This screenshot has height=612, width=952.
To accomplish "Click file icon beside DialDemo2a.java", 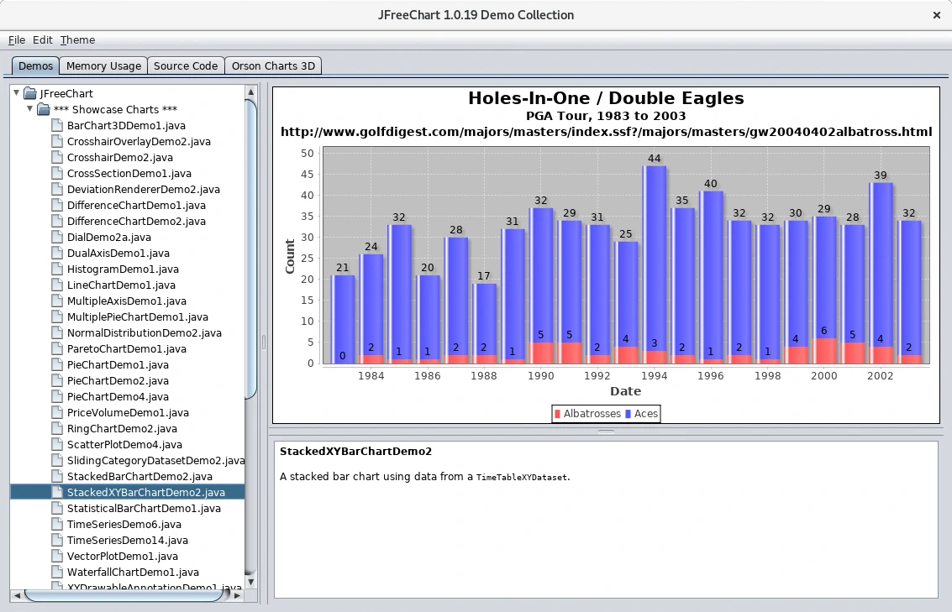I will (x=57, y=237).
